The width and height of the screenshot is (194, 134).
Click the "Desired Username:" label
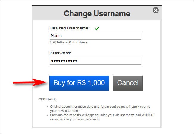click(70, 28)
